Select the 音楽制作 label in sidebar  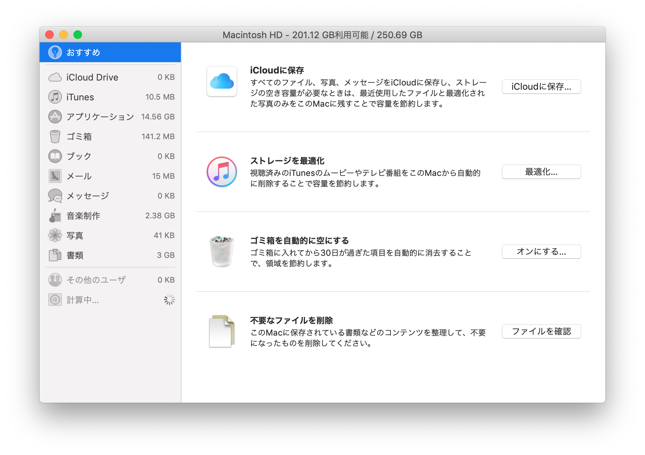pos(83,215)
